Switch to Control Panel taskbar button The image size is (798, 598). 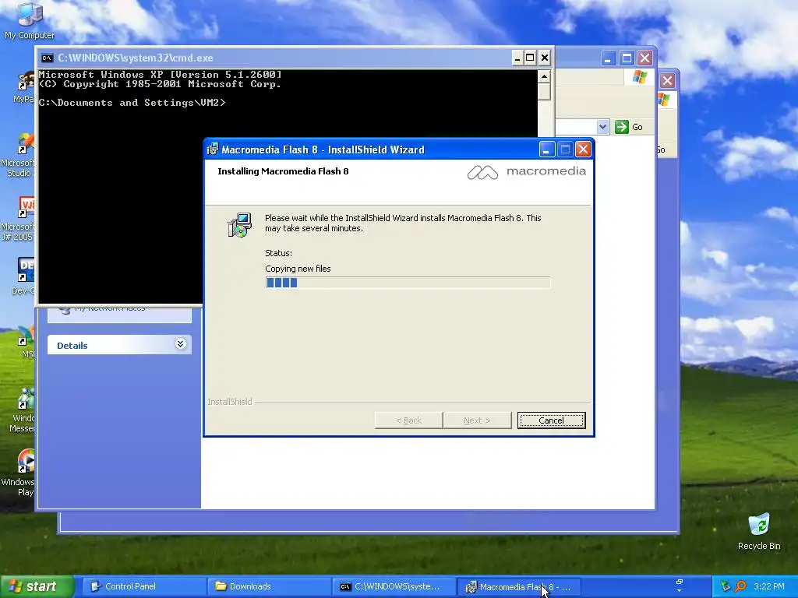[144, 586]
